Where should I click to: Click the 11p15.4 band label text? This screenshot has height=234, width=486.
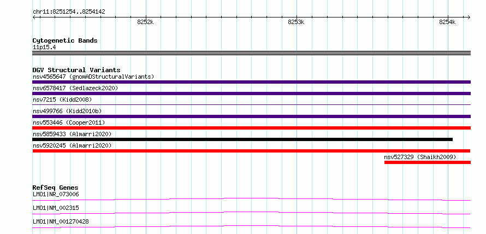click(44, 48)
